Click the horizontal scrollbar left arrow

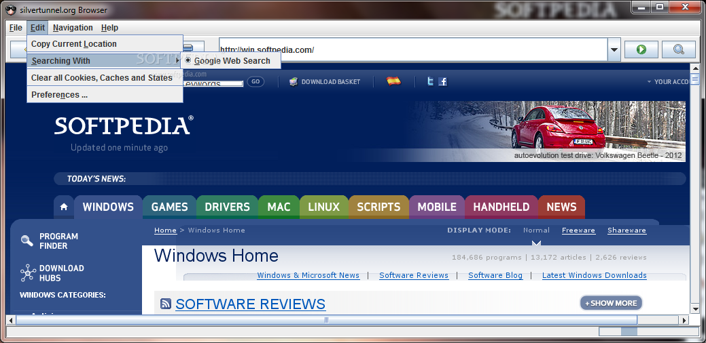click(x=10, y=320)
